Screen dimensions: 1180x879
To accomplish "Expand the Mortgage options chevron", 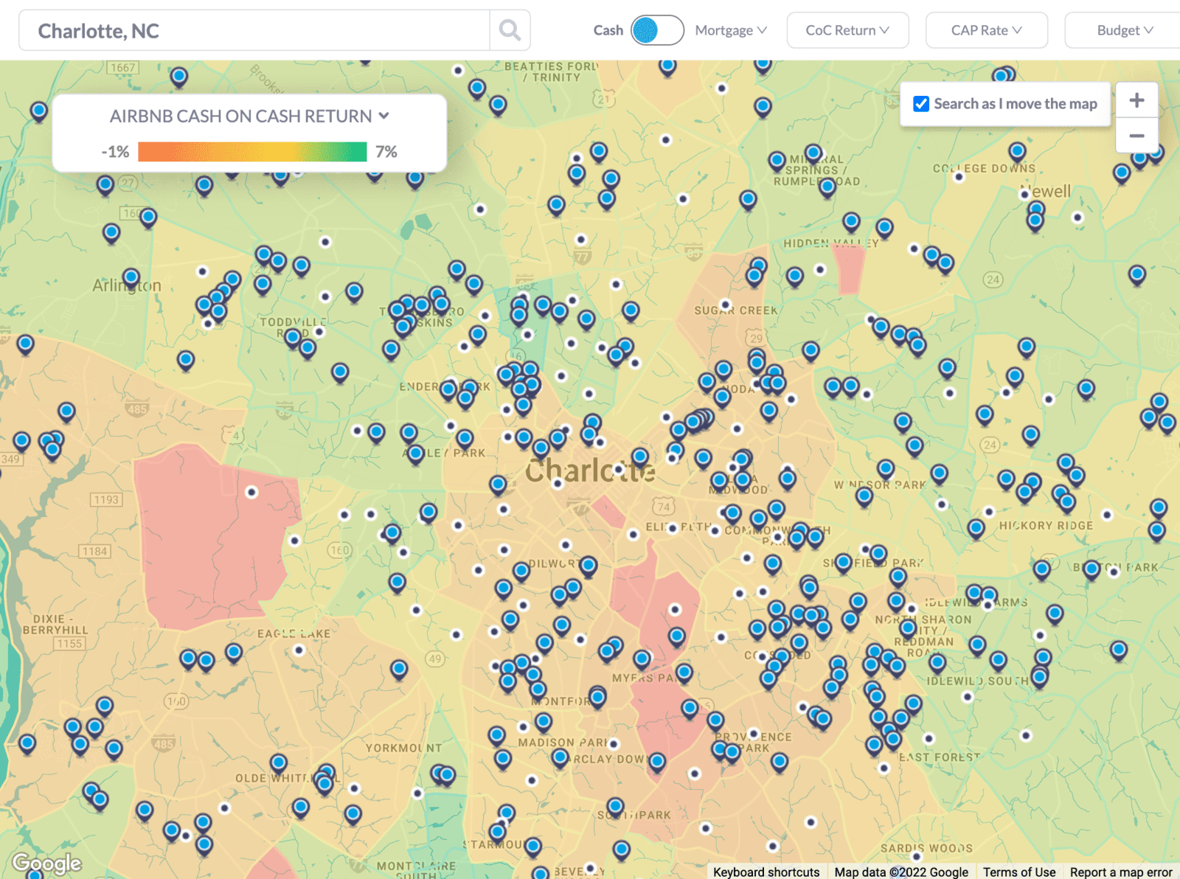I will pos(762,30).
